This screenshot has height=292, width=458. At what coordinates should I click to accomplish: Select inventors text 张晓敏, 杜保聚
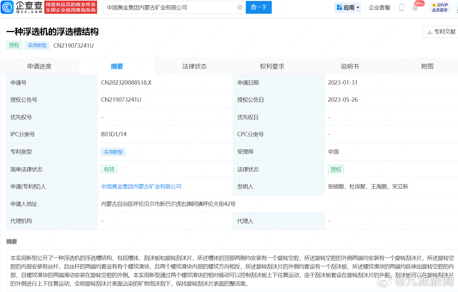pos(347,187)
